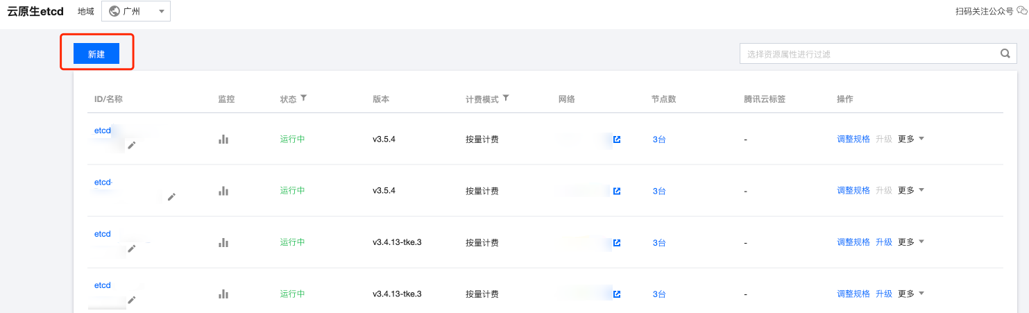Click 按量计费 in the fourth row
Viewport: 1029px width, 313px height.
(482, 294)
